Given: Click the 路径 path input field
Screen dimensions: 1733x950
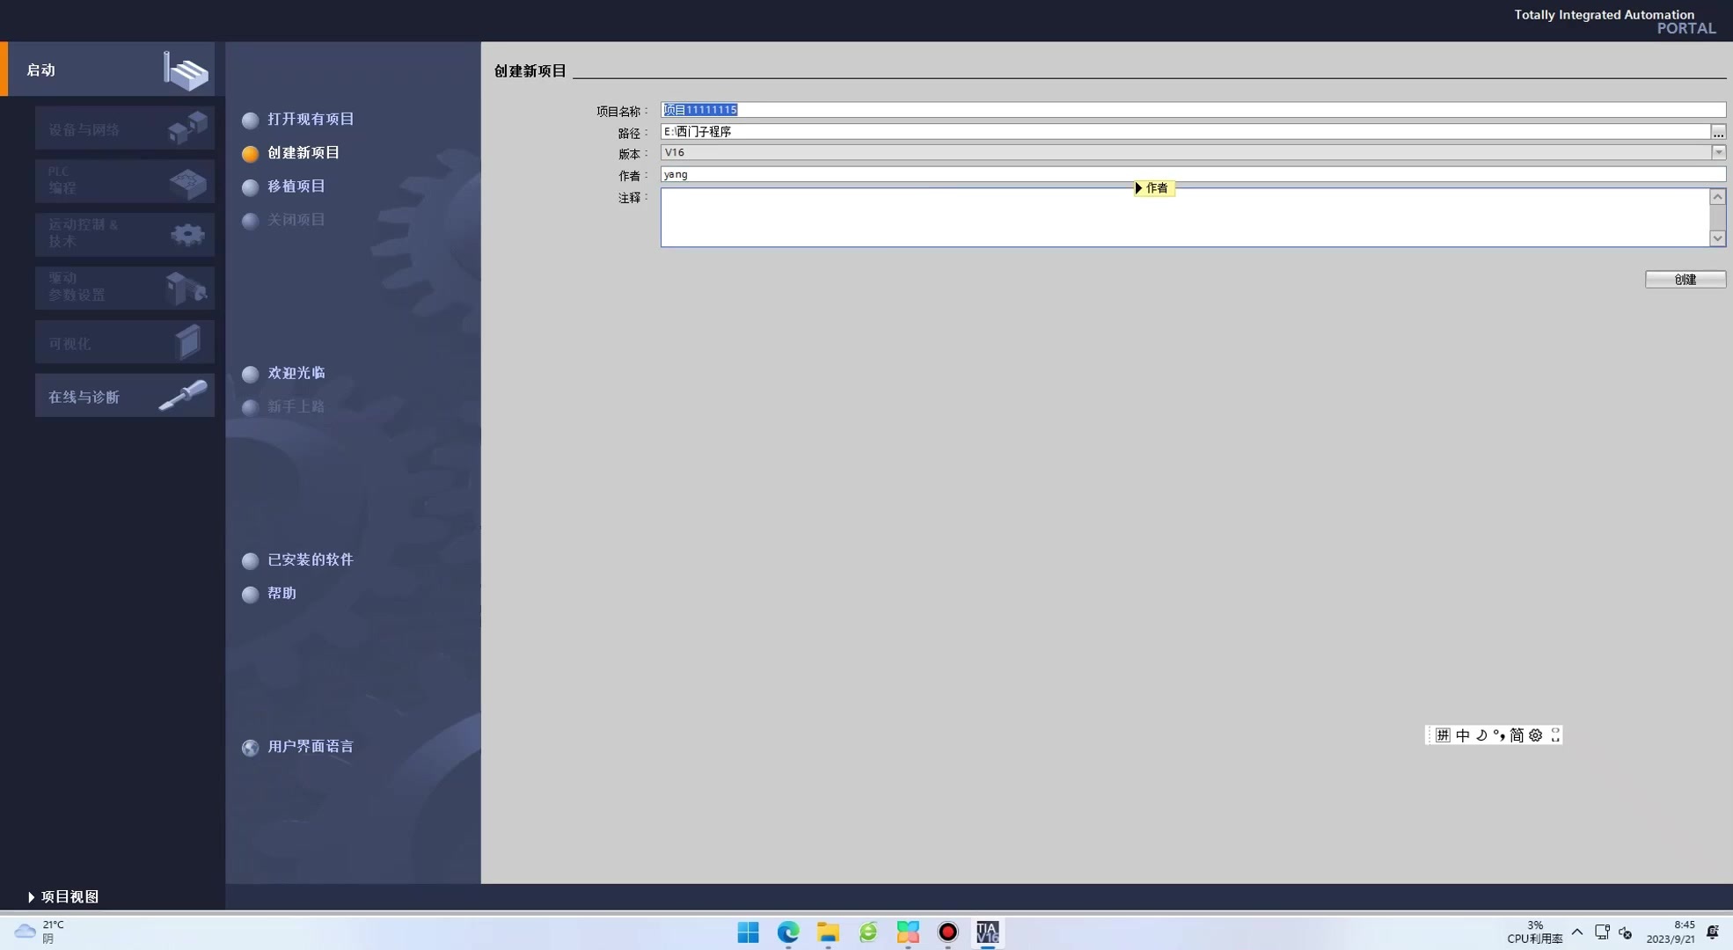Looking at the screenshot, I should tap(1185, 131).
